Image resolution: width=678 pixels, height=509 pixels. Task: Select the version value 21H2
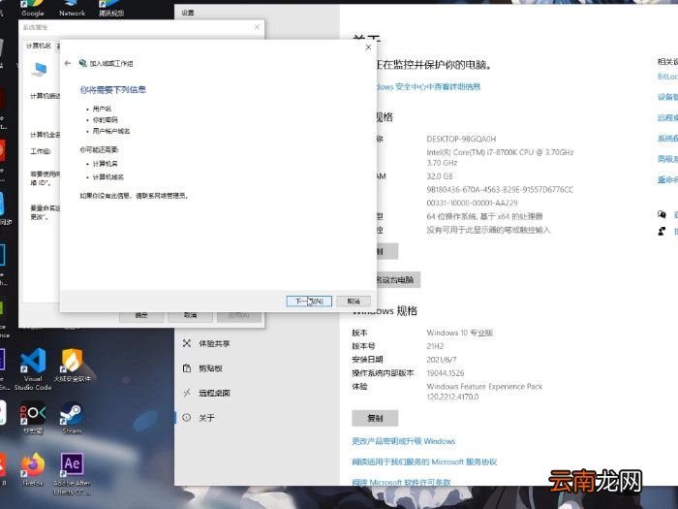(435, 346)
